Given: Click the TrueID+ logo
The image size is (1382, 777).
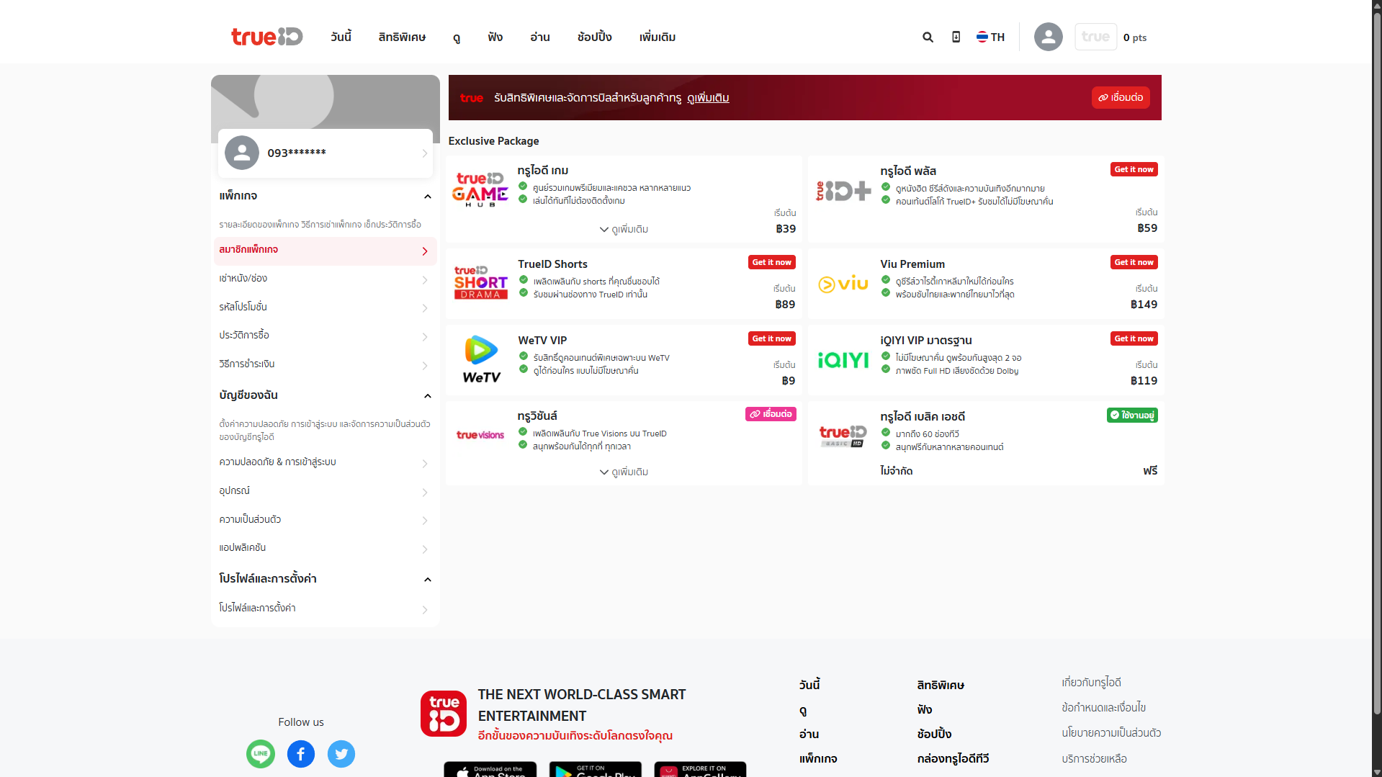Looking at the screenshot, I should pos(843,190).
